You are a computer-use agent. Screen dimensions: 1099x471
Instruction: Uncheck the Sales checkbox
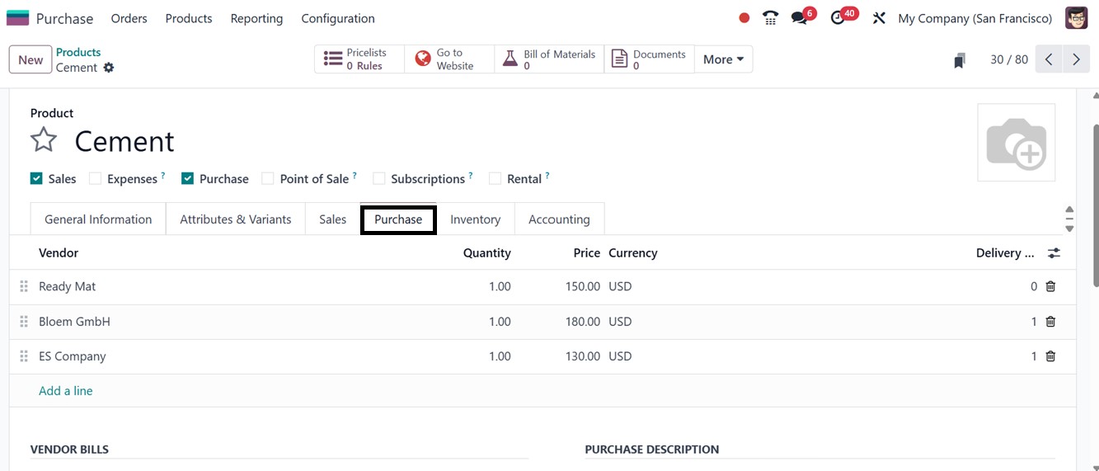point(36,178)
